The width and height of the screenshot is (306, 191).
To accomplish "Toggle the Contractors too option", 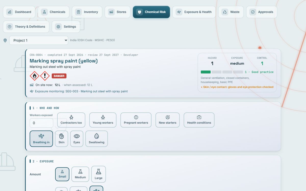I will click(71, 120).
